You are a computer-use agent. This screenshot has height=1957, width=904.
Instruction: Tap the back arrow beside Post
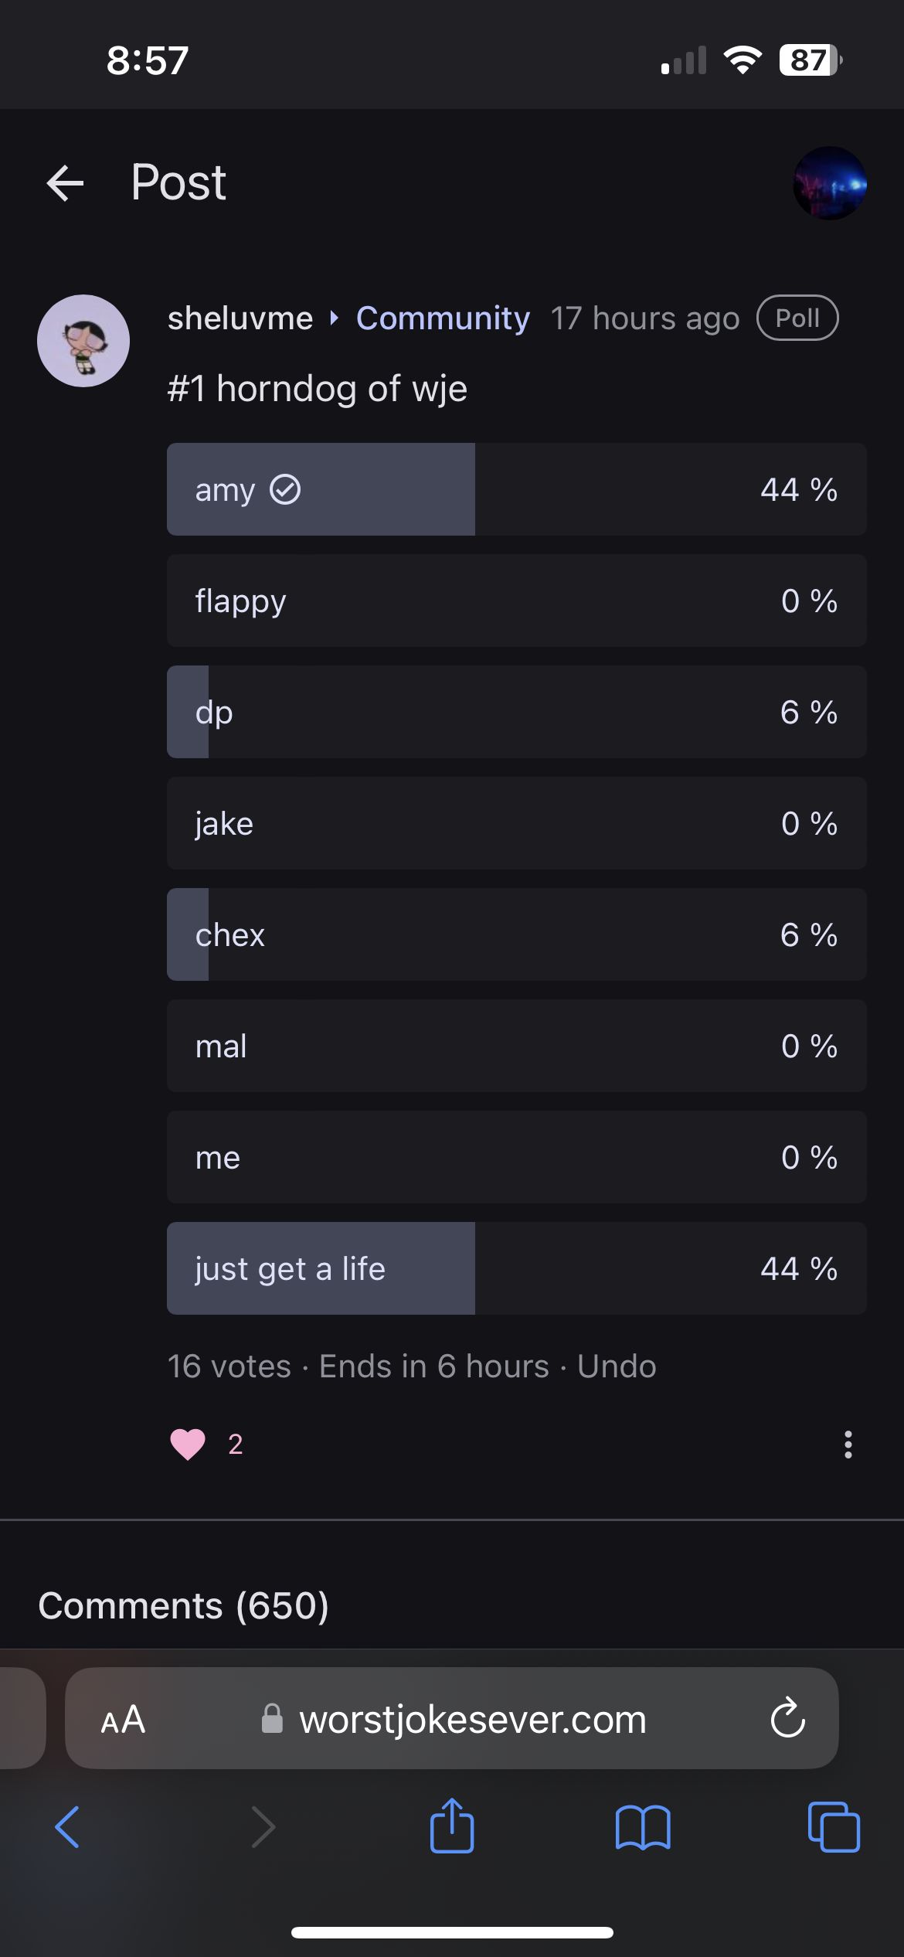(x=65, y=183)
